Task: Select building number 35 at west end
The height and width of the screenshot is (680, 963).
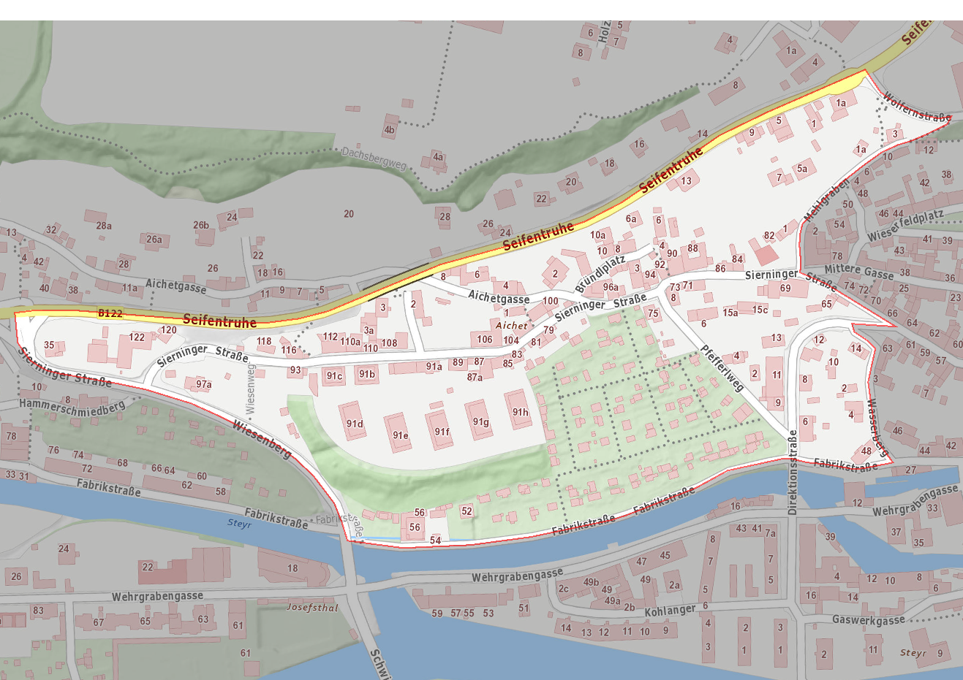Action: 49,345
